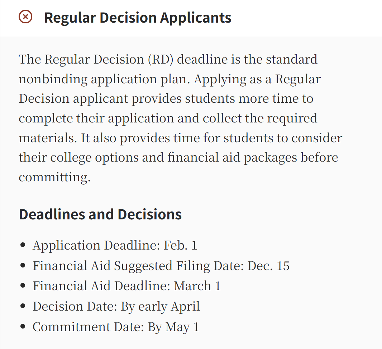This screenshot has height=349, width=382.
Task: Click the word "committing." ending the paragraph
Action: 55,177
